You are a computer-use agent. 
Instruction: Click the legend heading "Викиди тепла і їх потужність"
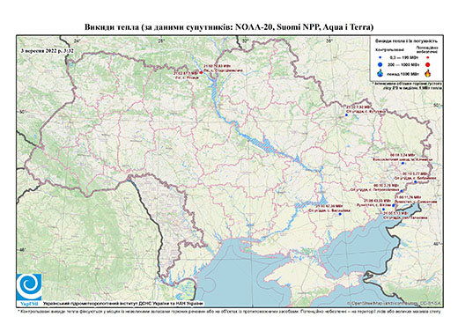point(407,41)
